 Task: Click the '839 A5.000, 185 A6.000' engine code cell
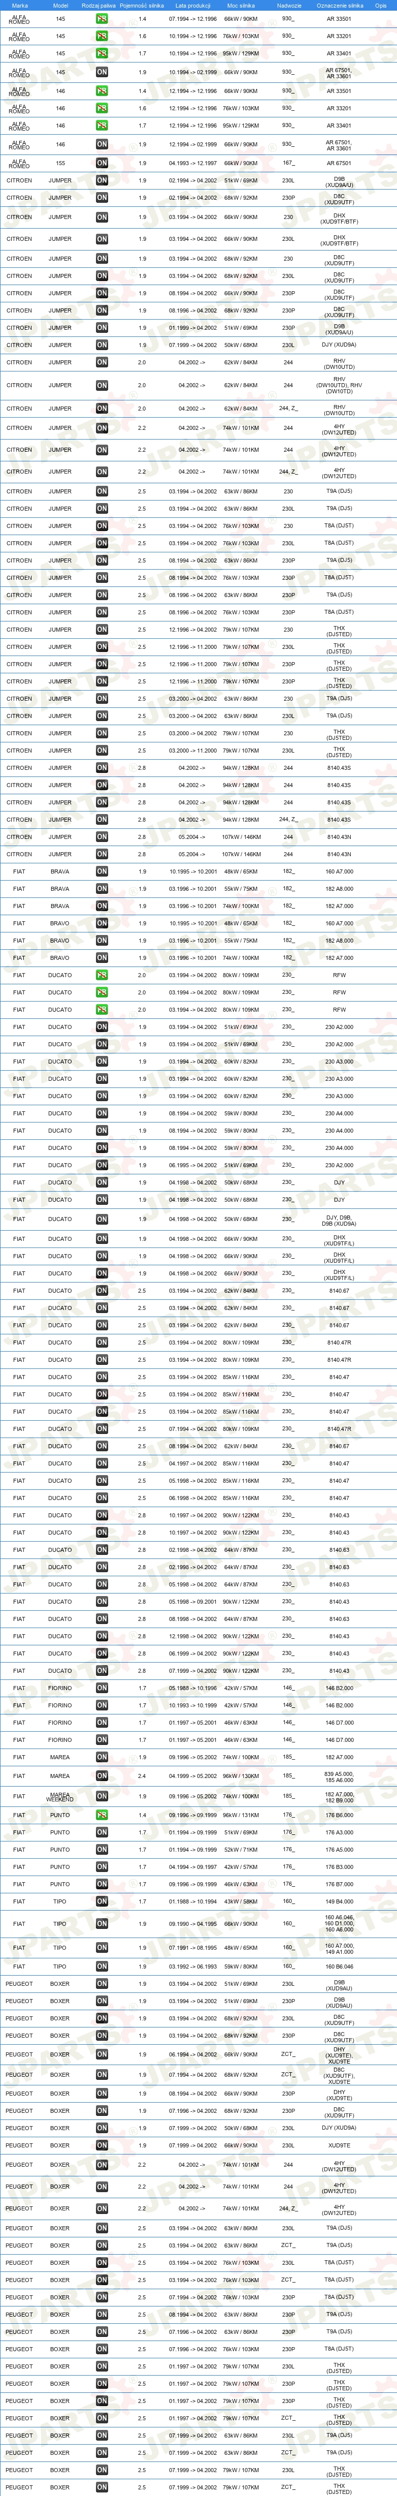[x=339, y=1776]
